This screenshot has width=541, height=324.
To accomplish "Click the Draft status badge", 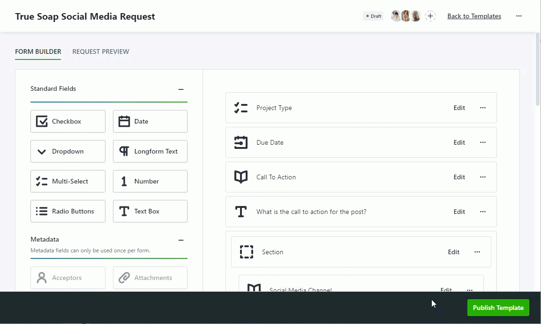I will coord(373,16).
